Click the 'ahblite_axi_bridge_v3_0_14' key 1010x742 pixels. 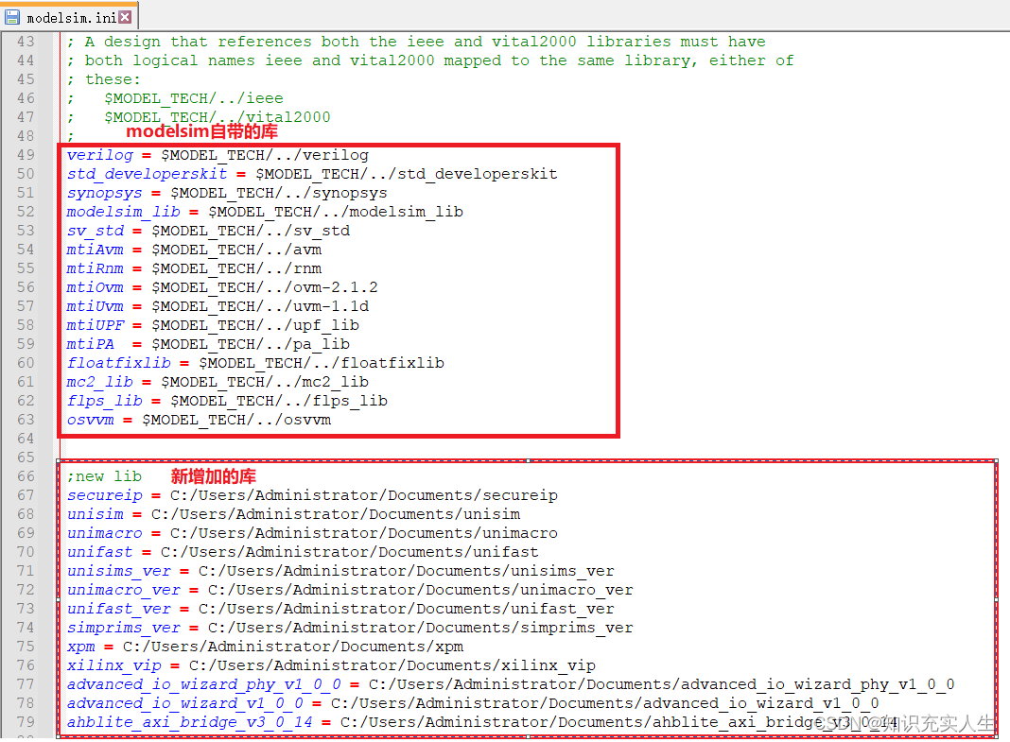click(x=189, y=722)
